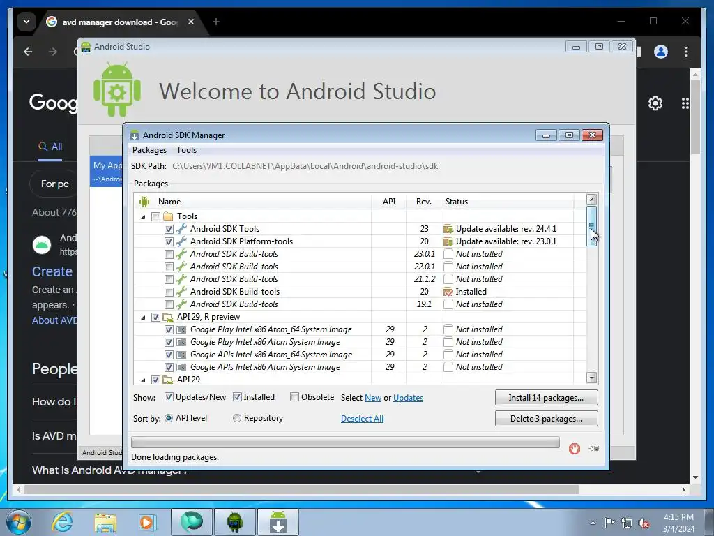
Task: Click the Android icon in Name header
Action: (x=144, y=202)
